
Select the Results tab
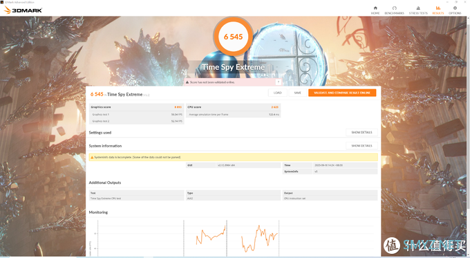click(438, 10)
